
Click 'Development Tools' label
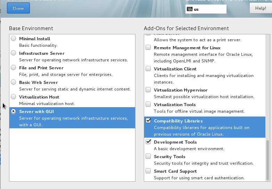175,142
